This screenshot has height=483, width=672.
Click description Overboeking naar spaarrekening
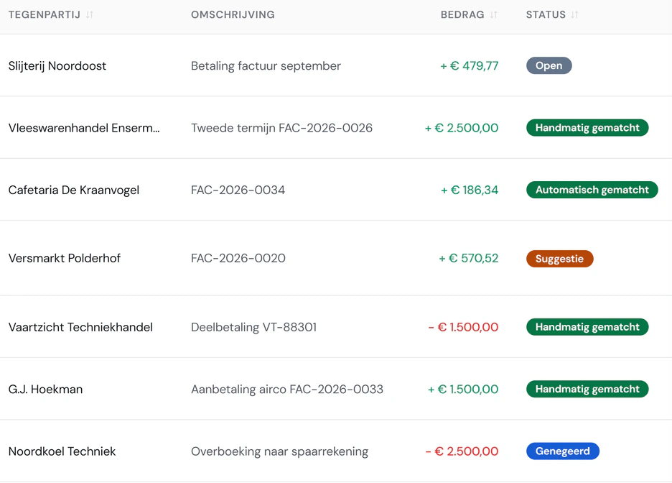(279, 451)
